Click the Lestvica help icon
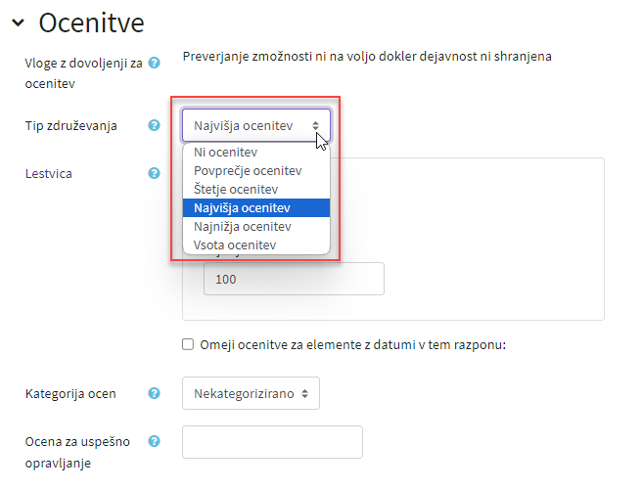642x489 pixels. coord(154,173)
